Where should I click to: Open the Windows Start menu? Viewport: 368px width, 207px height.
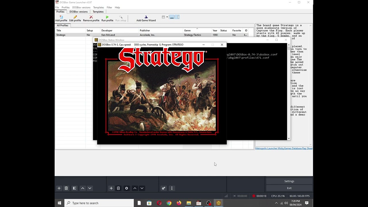coord(60,203)
